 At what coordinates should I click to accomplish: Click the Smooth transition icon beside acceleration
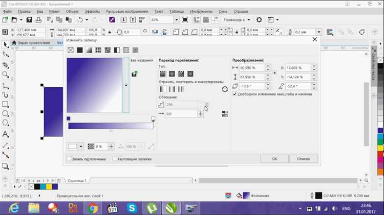[x=225, y=113]
